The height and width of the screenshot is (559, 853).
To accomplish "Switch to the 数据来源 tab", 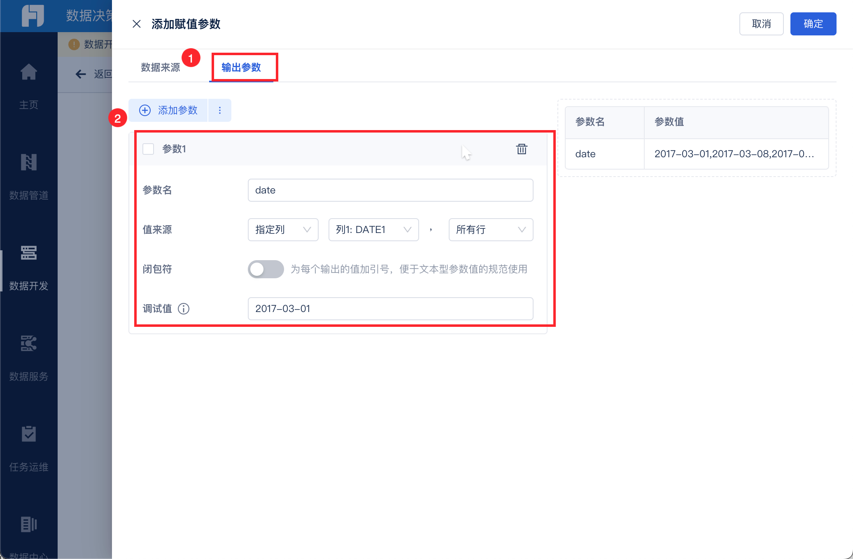I will click(161, 68).
